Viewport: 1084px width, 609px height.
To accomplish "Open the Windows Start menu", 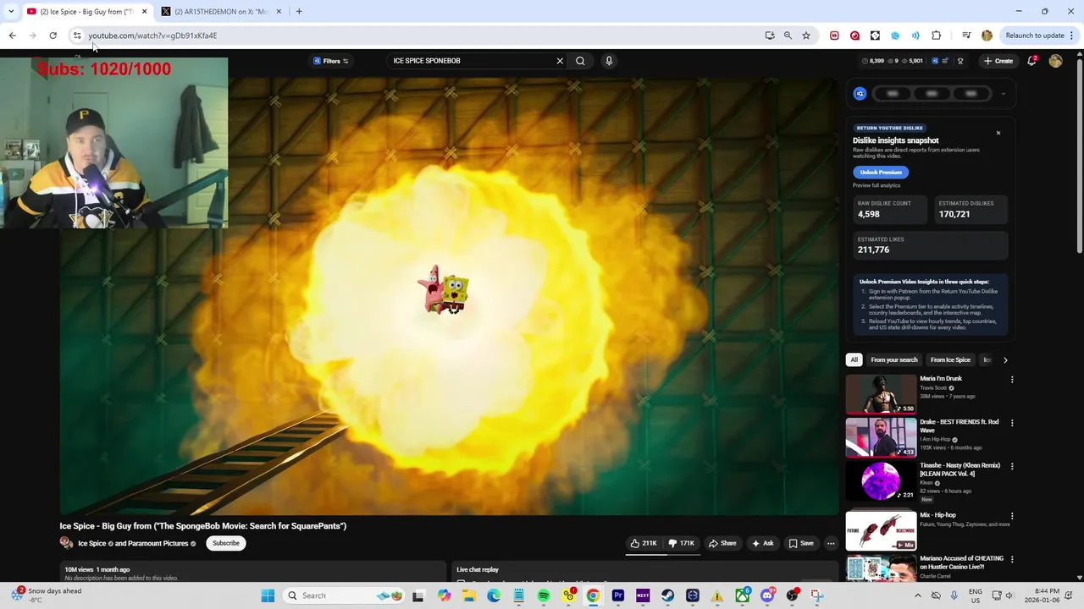I will (x=268, y=595).
